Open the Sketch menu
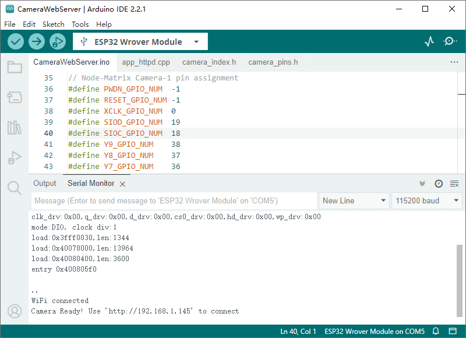Screen dimensions: 466x338 click(x=53, y=24)
